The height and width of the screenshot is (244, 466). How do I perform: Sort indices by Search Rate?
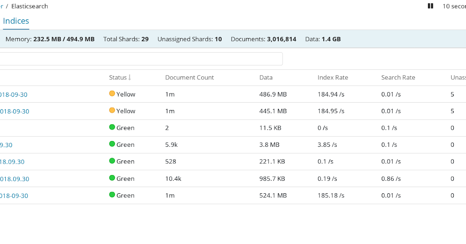point(398,77)
